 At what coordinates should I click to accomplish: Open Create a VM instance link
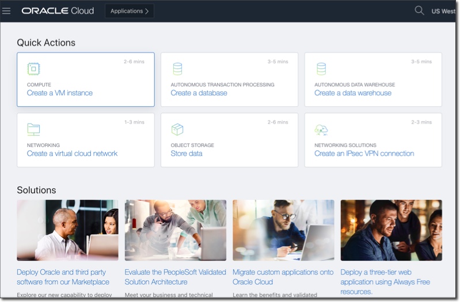[x=60, y=93]
